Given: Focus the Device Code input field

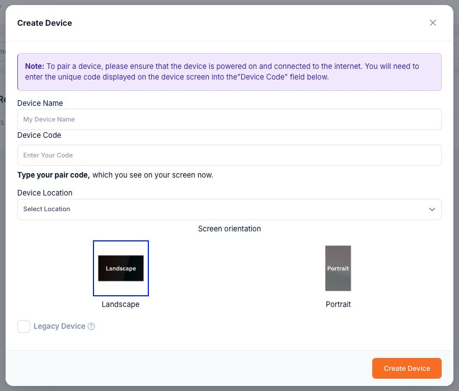Looking at the screenshot, I should (x=229, y=155).
